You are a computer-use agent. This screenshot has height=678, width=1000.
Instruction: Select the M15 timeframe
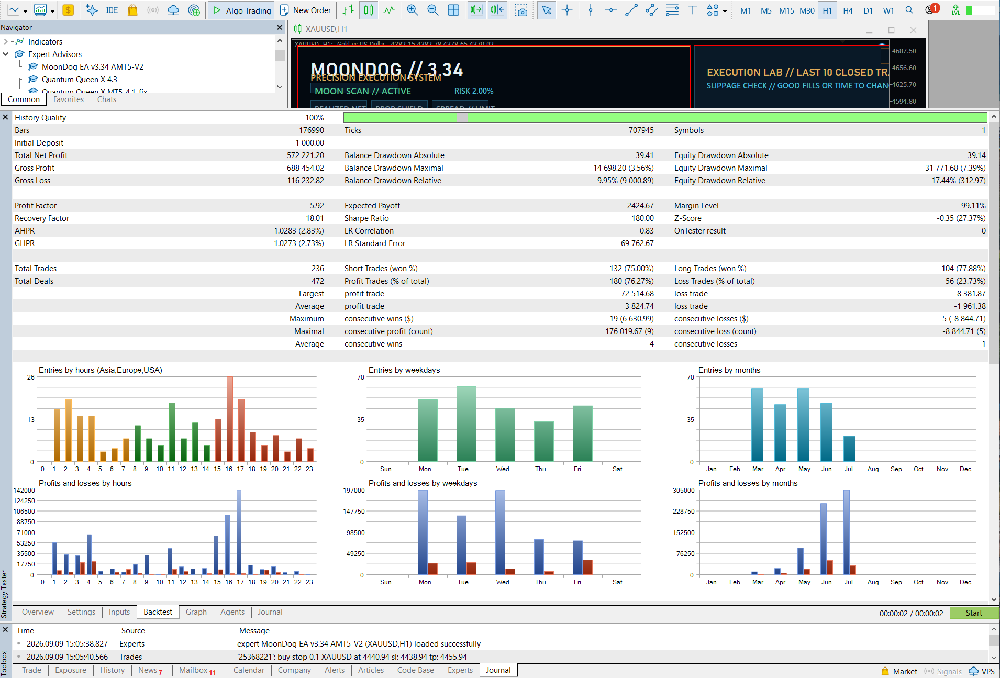point(786,10)
